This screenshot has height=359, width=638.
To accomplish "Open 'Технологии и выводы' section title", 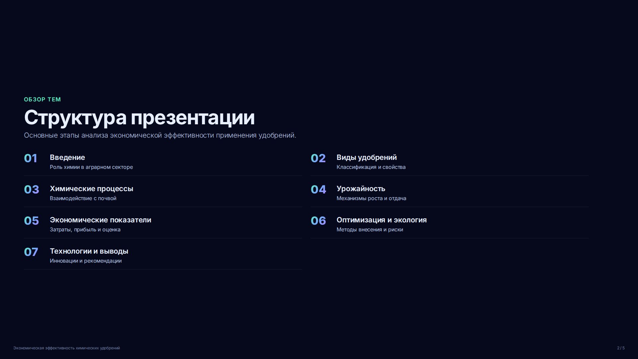I will click(x=89, y=251).
